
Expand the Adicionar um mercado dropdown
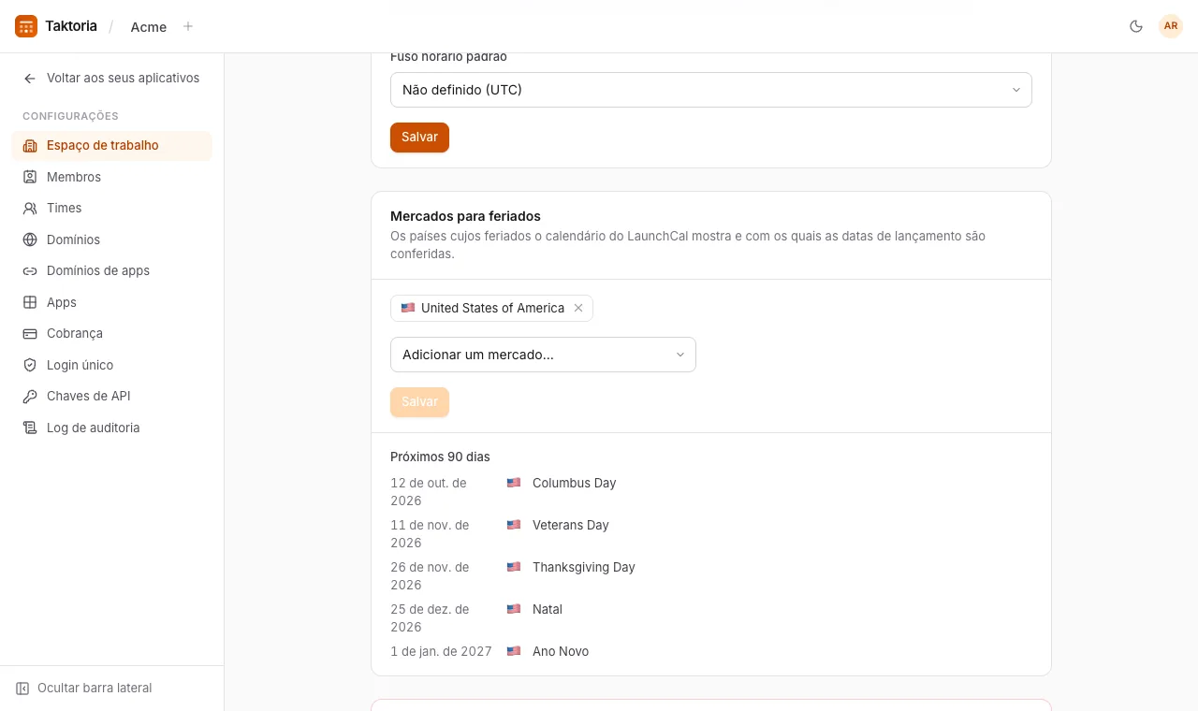click(x=543, y=355)
